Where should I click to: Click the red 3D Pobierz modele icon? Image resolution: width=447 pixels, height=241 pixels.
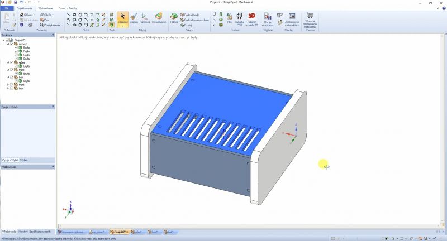[252, 16]
